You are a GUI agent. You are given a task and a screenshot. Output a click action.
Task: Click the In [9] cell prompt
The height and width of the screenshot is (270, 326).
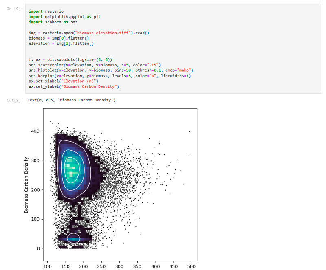click(15, 9)
